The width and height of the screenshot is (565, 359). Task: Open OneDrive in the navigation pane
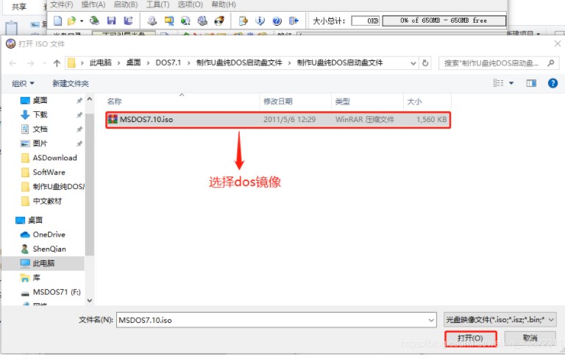pyautogui.click(x=49, y=235)
